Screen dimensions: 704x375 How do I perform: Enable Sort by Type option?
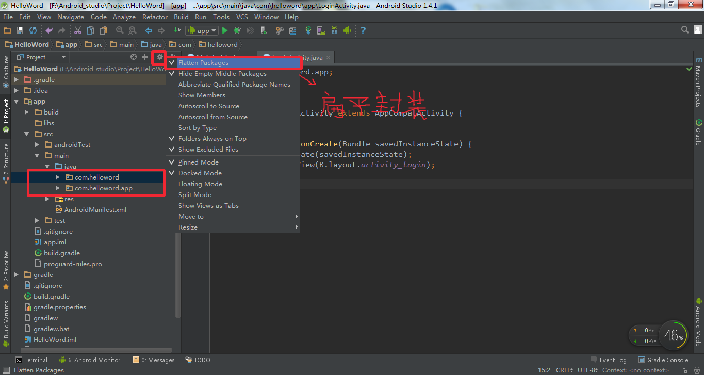pyautogui.click(x=233, y=128)
